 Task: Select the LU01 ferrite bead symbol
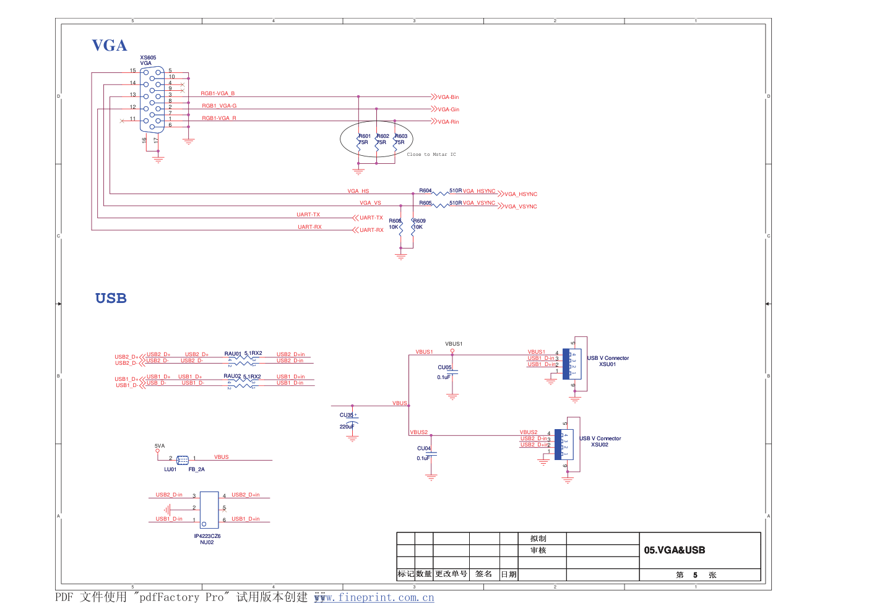183,460
